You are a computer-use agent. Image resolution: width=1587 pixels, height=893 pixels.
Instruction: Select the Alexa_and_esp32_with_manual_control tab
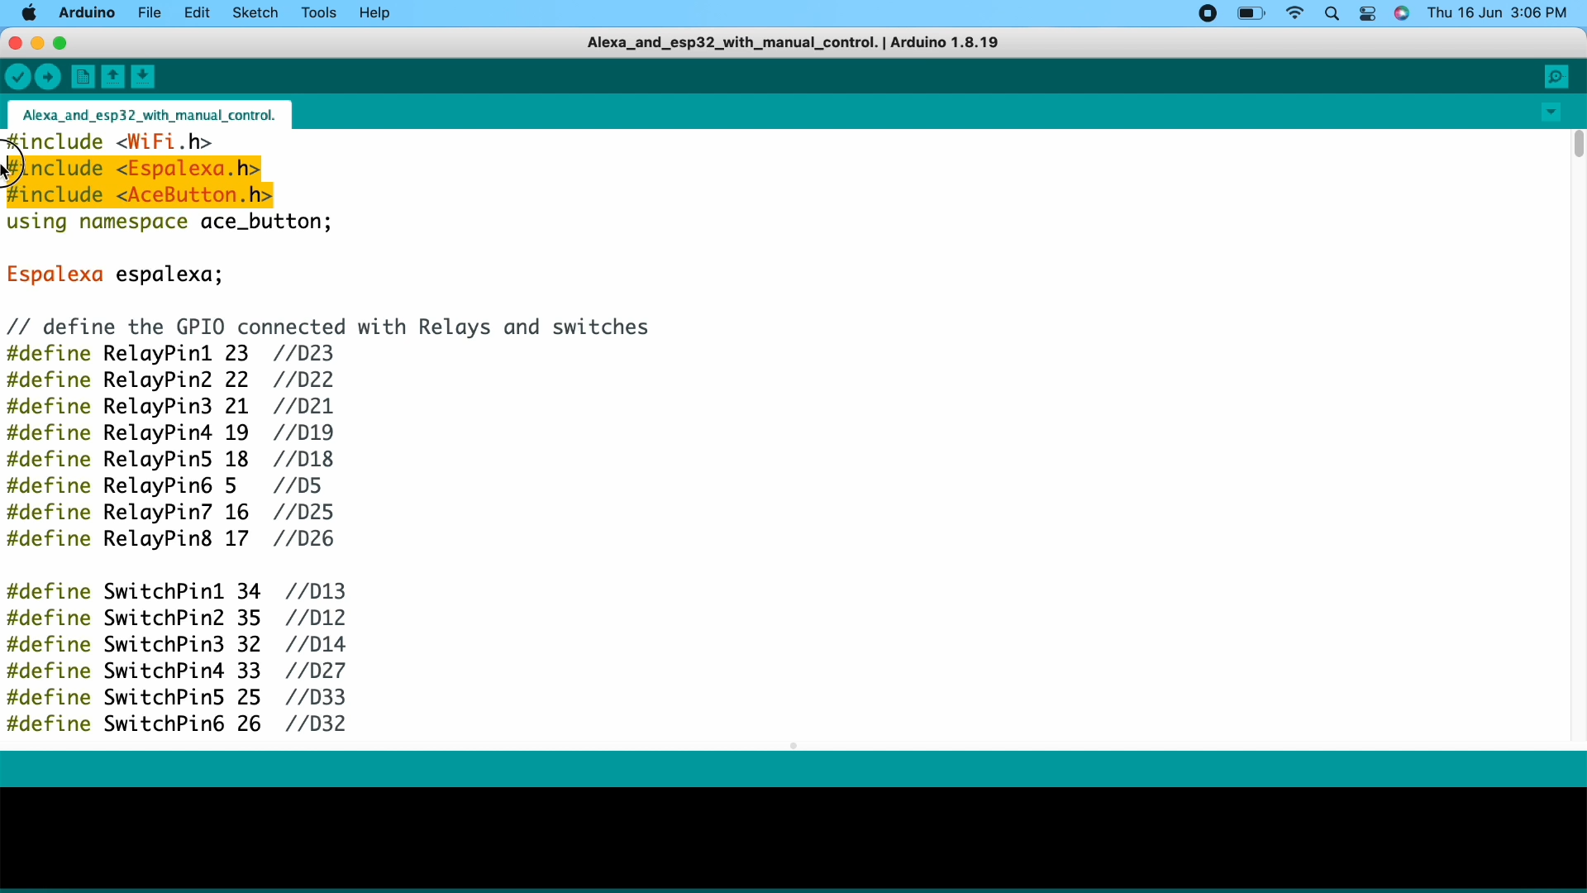coord(150,115)
